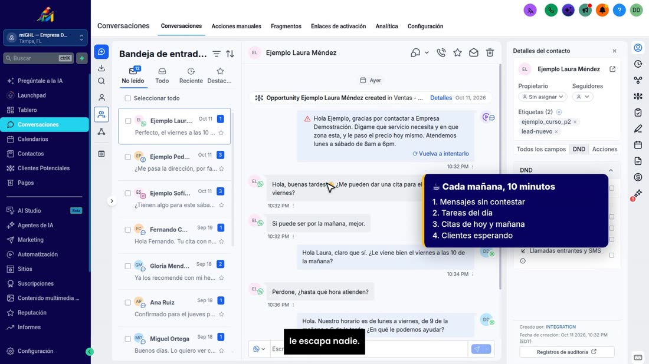Select the Ejemplo Laura conversation checkbox

(128, 121)
